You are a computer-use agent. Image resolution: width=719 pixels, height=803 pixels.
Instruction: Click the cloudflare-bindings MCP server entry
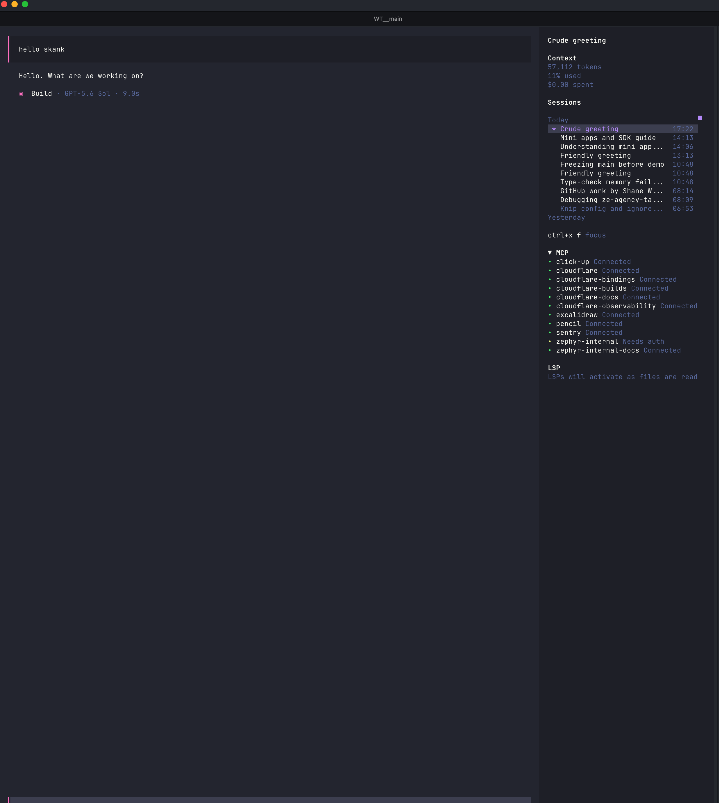[x=612, y=279]
